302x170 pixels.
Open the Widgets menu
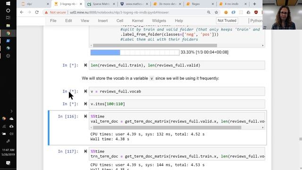(159, 21)
